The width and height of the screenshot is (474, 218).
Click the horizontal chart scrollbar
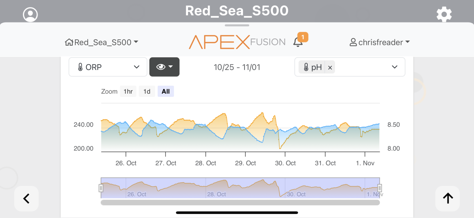pos(240,202)
